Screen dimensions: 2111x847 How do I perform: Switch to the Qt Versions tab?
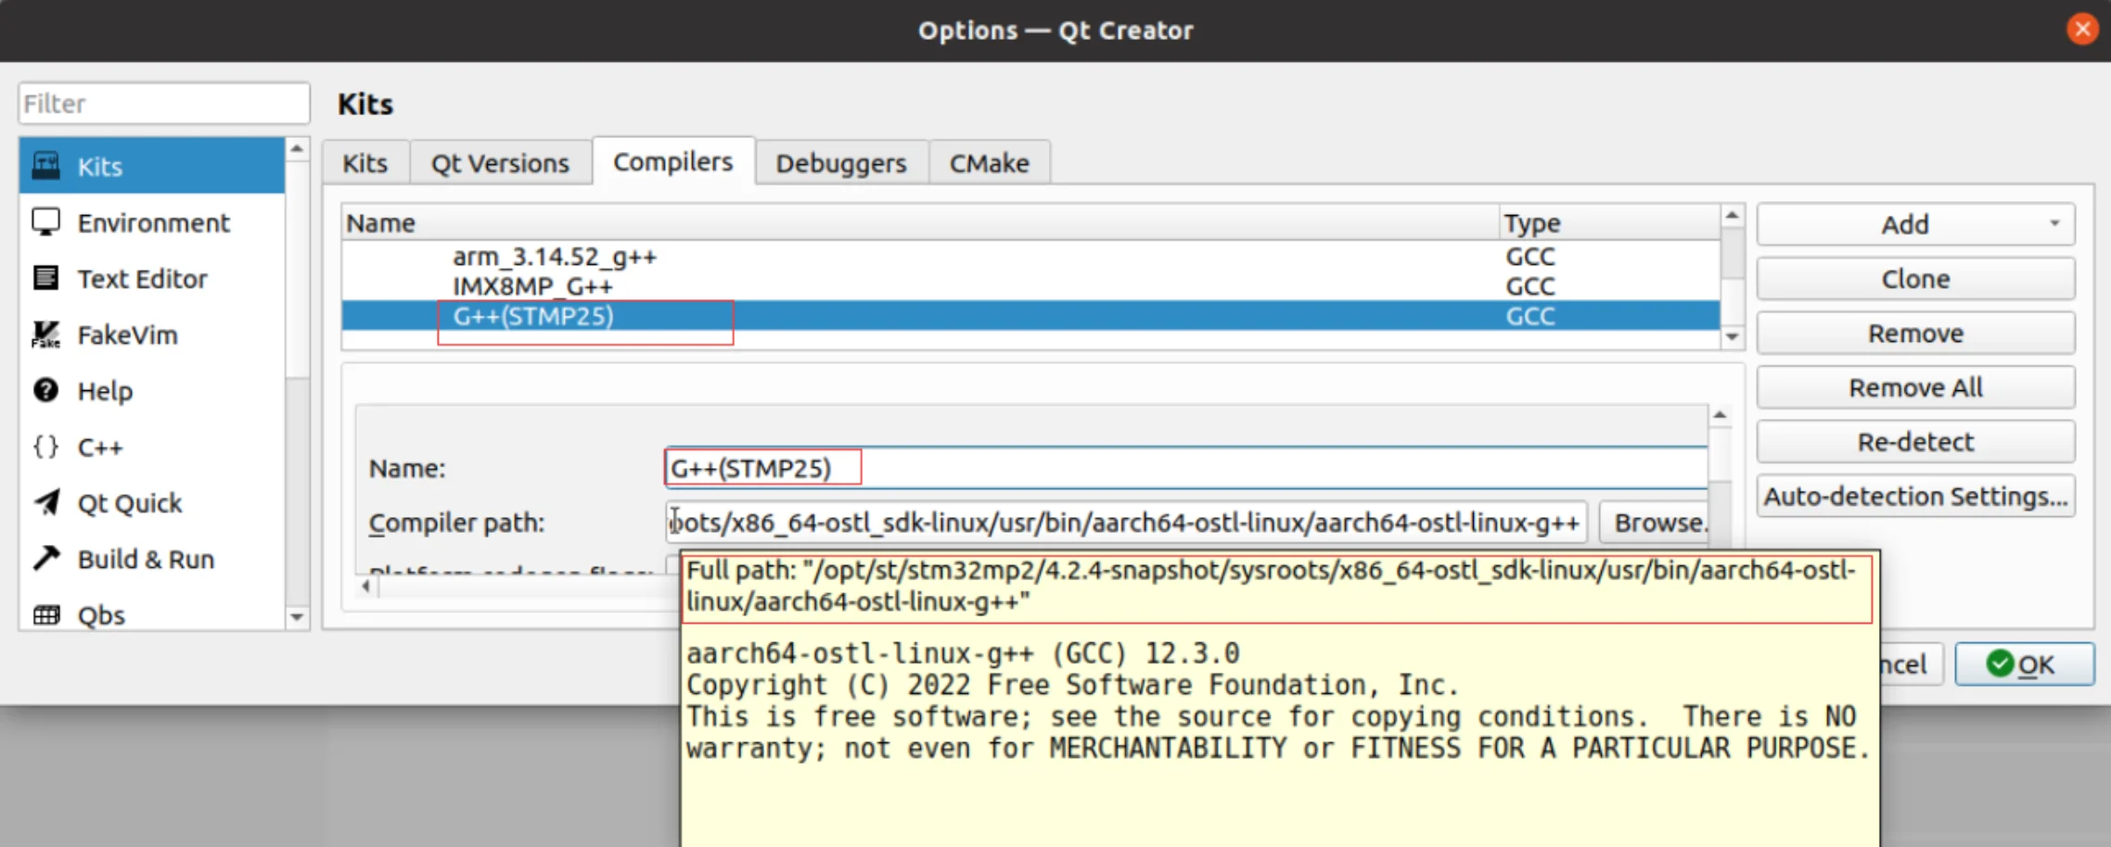500,163
